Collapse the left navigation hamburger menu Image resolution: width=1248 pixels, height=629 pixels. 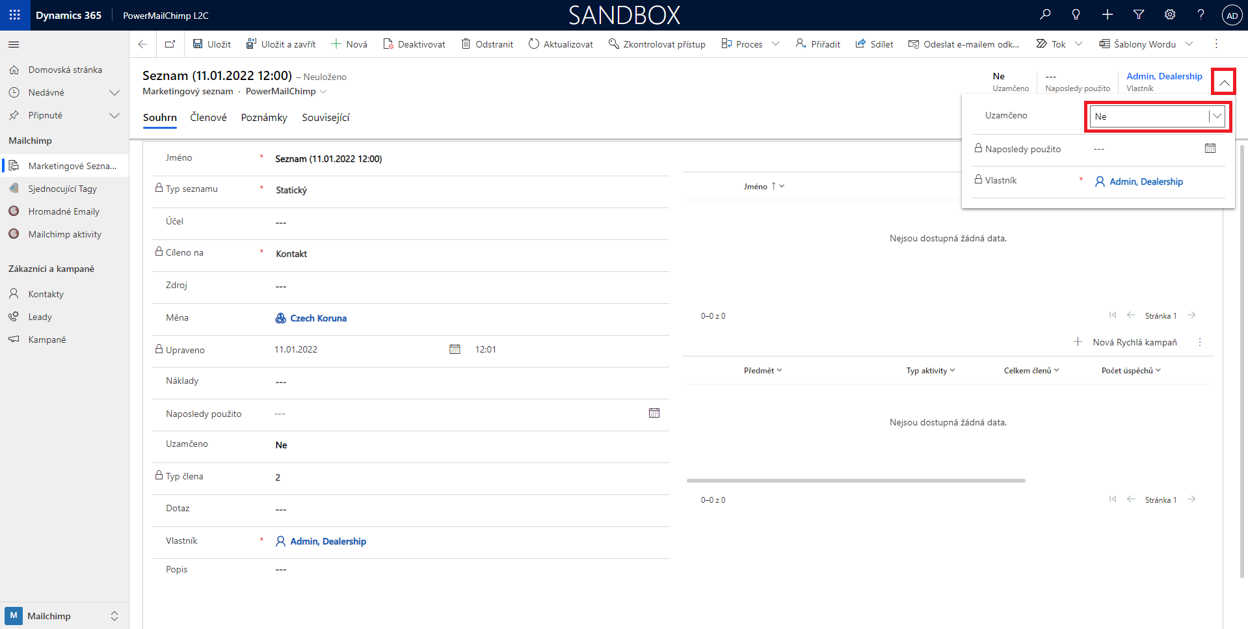click(x=14, y=44)
